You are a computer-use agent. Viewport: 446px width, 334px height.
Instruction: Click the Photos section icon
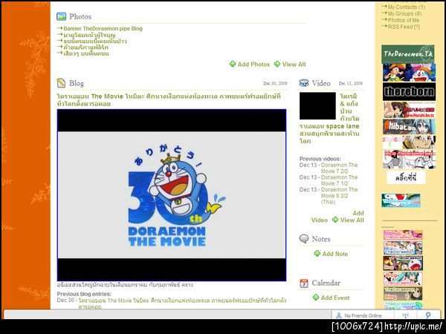tap(61, 16)
